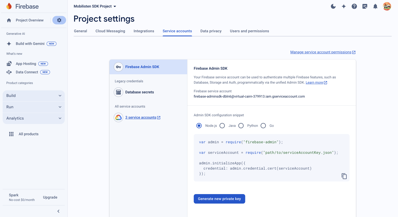Open the Mobilisten SDK Project dropdown
The width and height of the screenshot is (398, 217).
(95, 6)
